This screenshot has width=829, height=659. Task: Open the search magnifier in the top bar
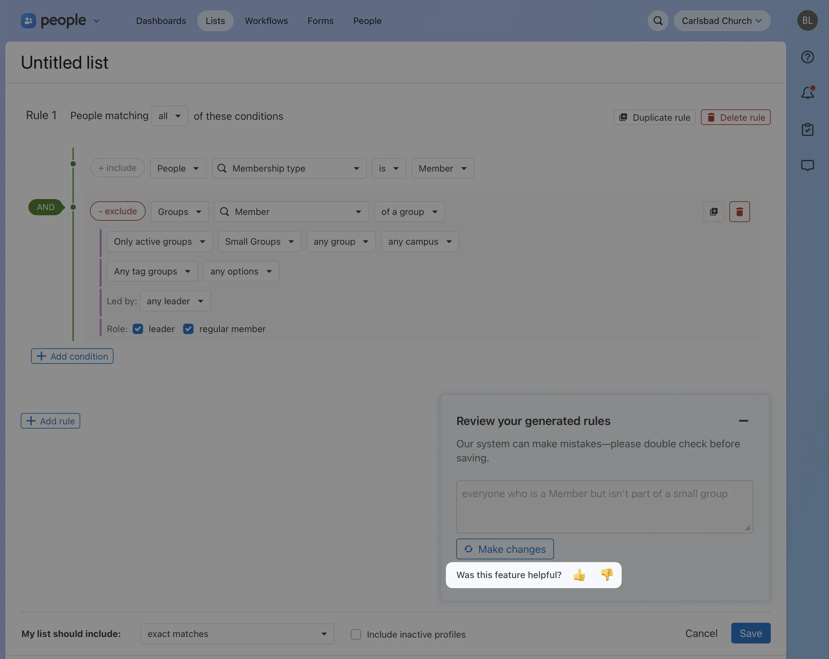coord(658,21)
